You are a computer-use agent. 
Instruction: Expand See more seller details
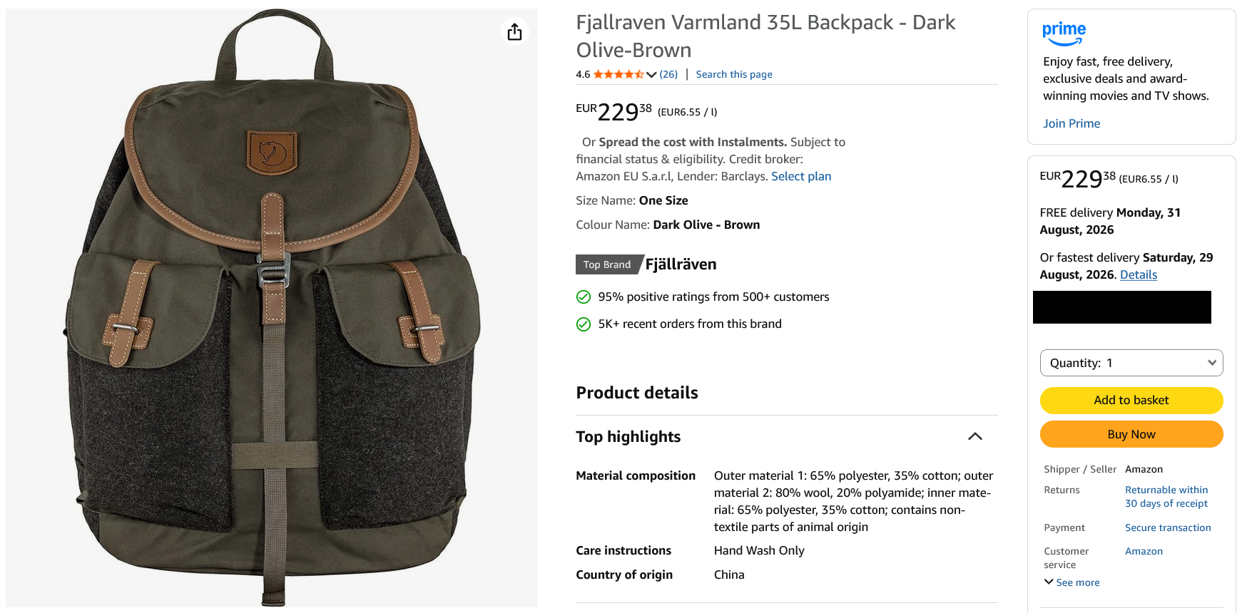point(1072,582)
